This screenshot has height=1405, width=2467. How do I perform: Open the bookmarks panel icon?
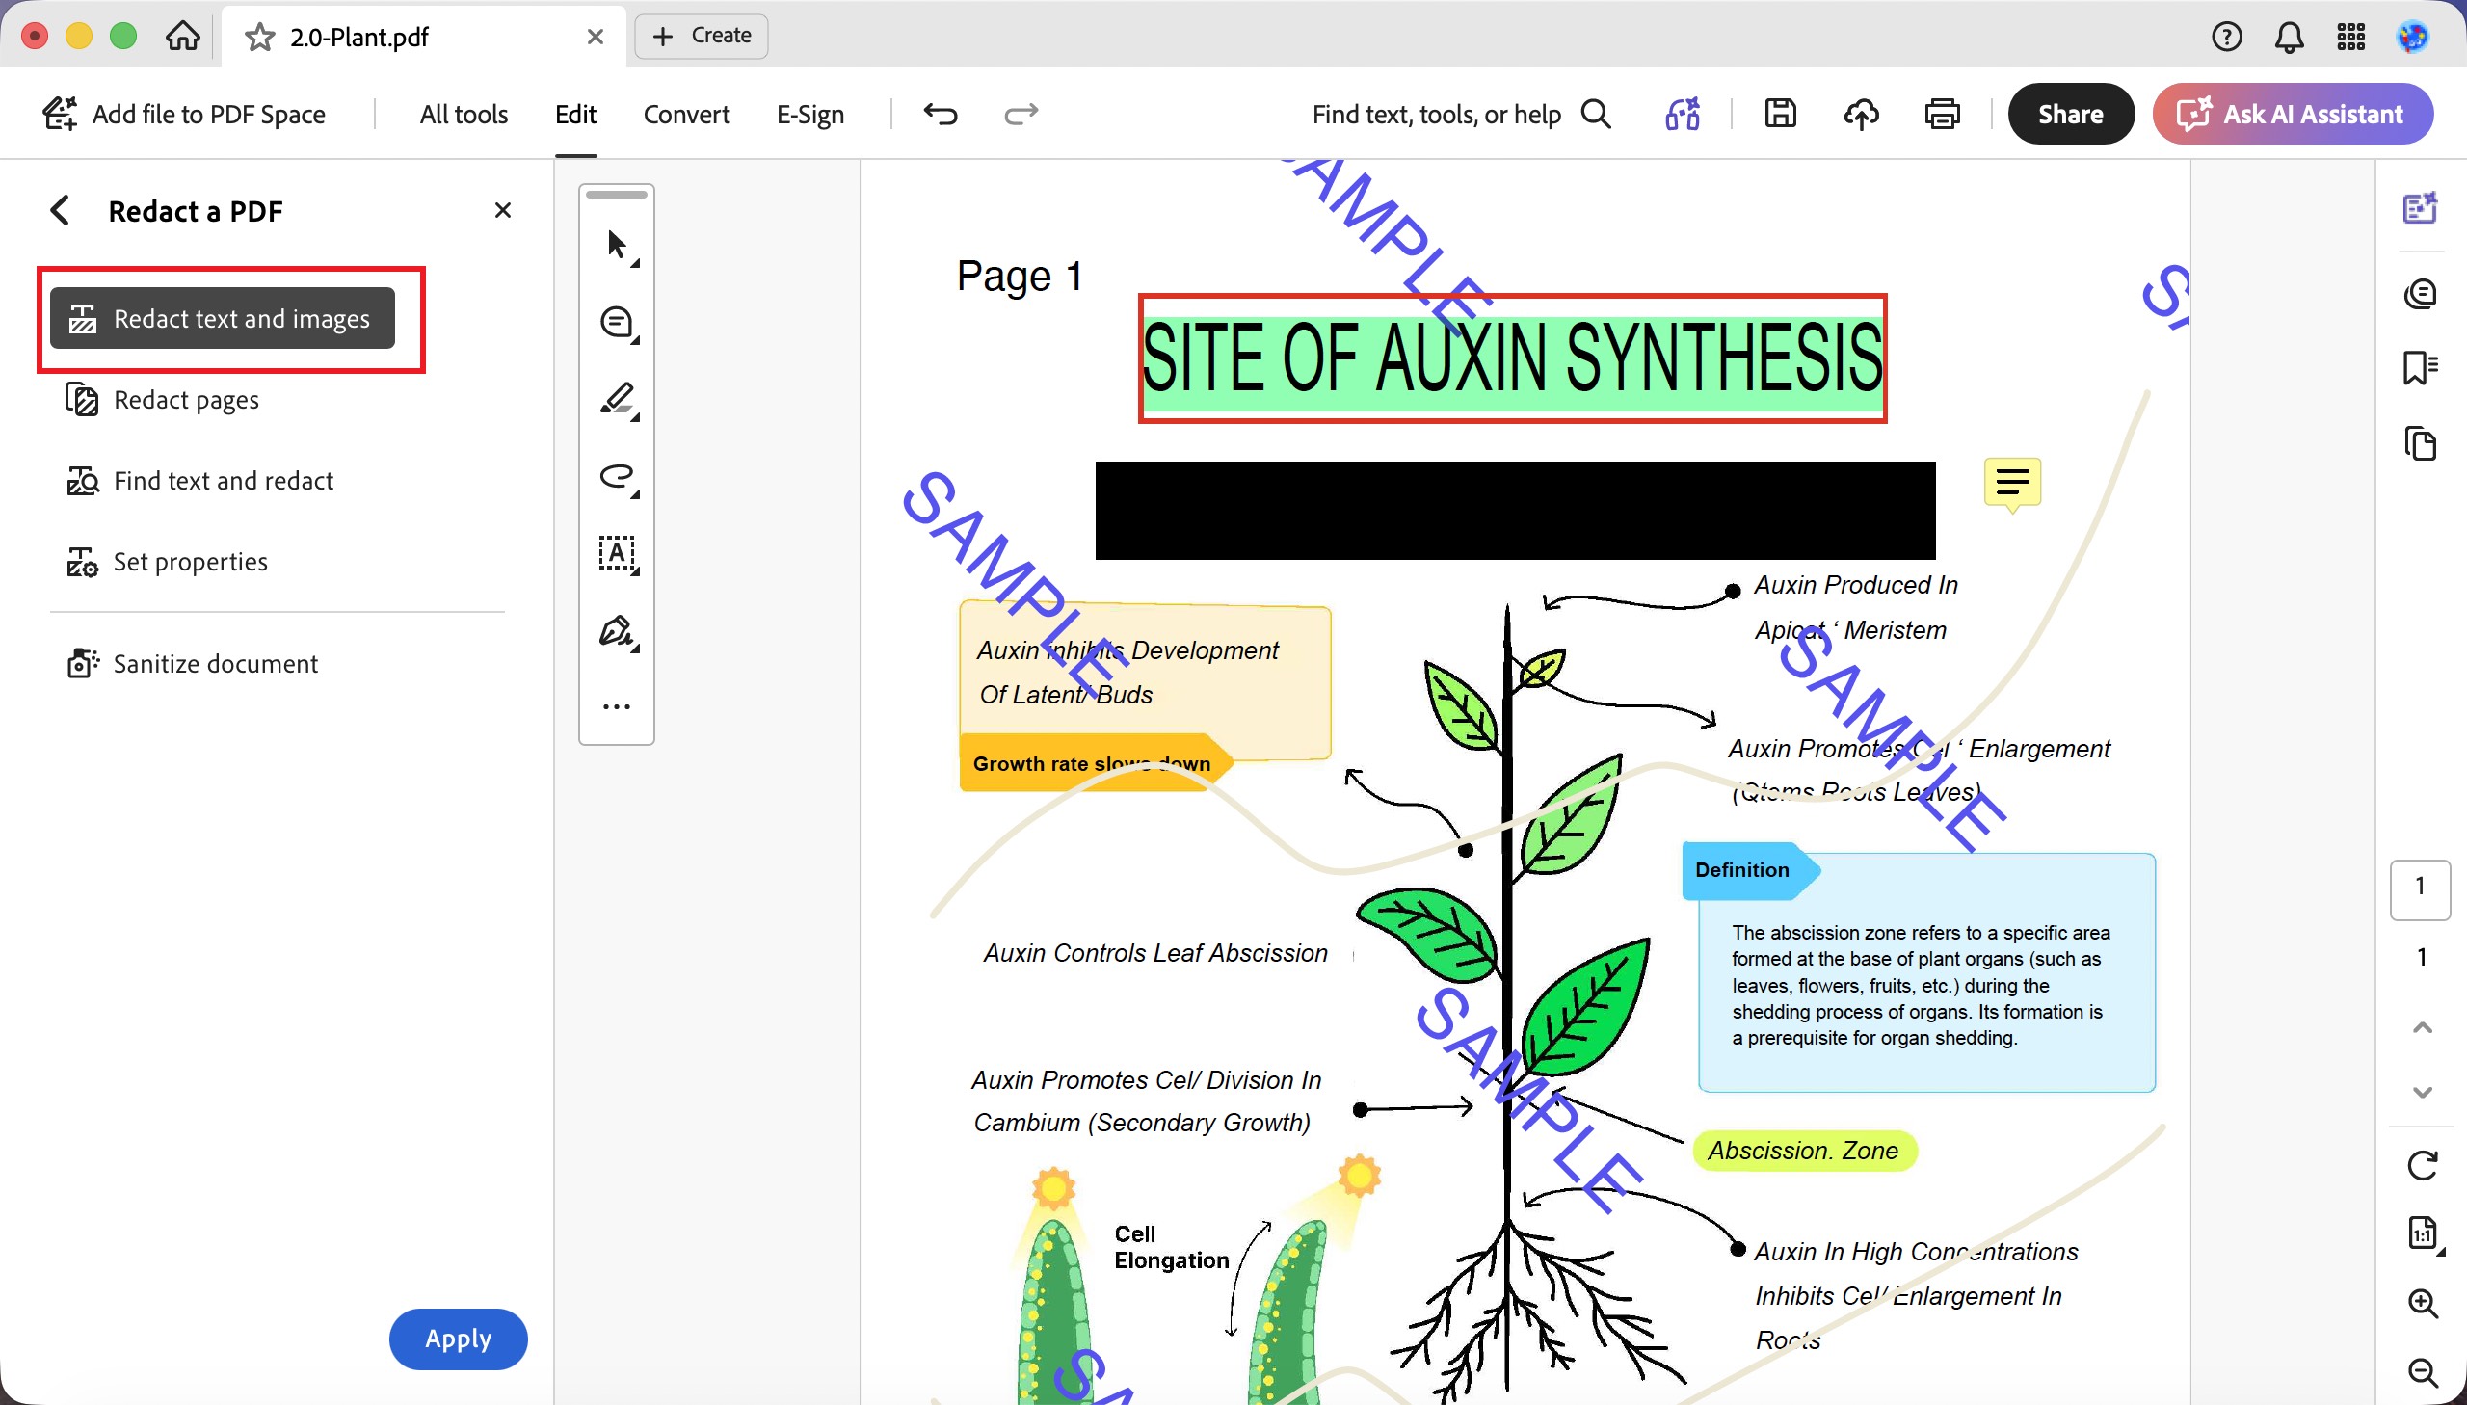(2420, 368)
